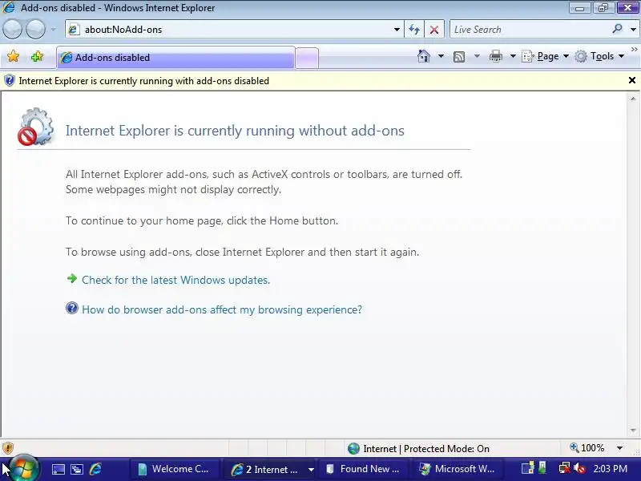
Task: Expand the Print dropdown arrow
Action: [513, 56]
